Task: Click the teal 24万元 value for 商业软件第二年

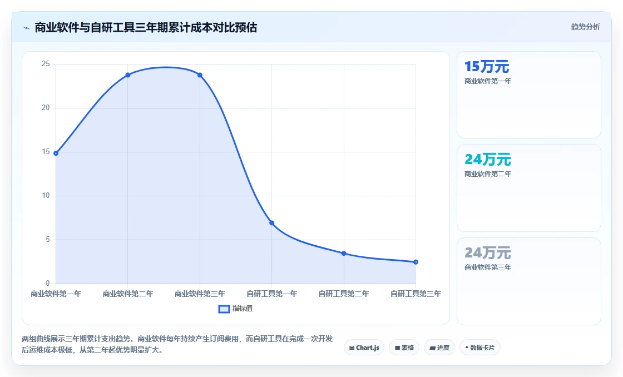Action: 487,160
